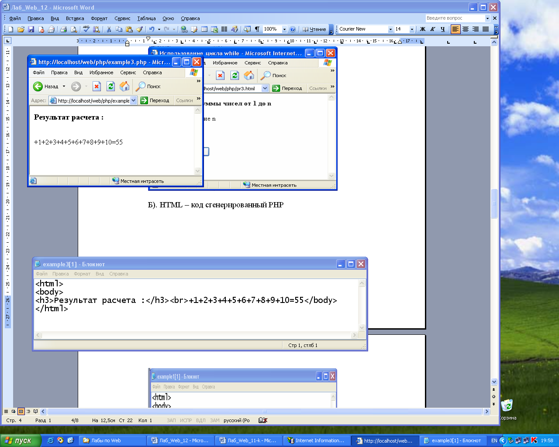This screenshot has width=559, height=447.
Task: Click the Refresh icon in the while-loop Internet Explorer window
Action: click(235, 76)
